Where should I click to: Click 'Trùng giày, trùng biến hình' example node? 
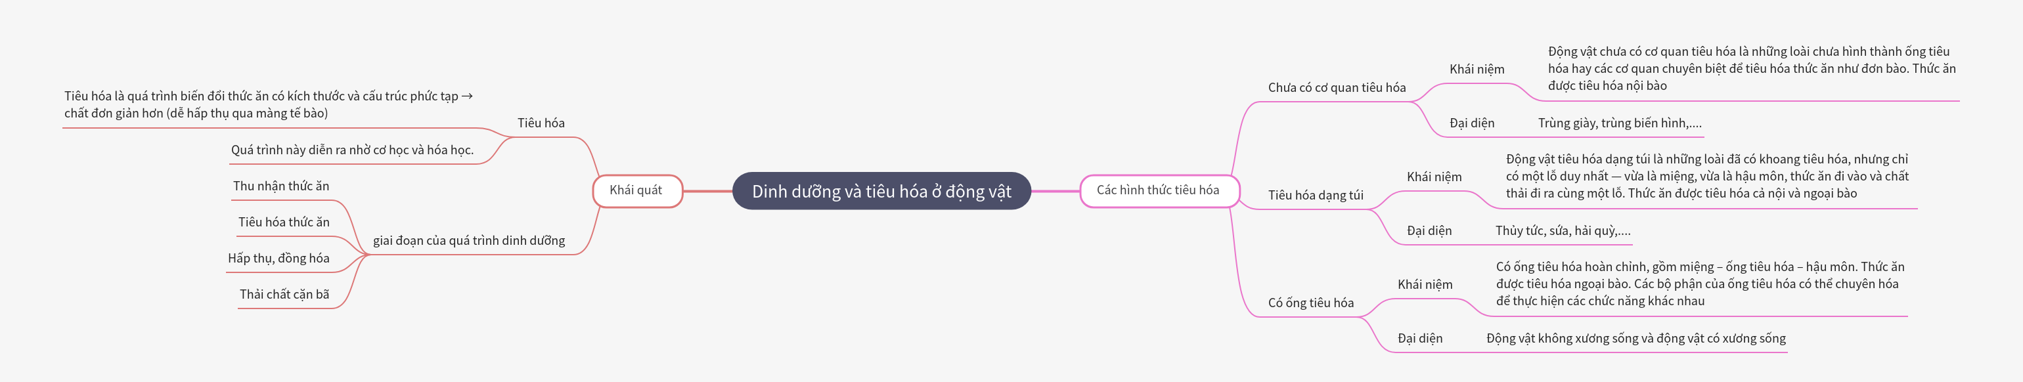(x=1619, y=123)
